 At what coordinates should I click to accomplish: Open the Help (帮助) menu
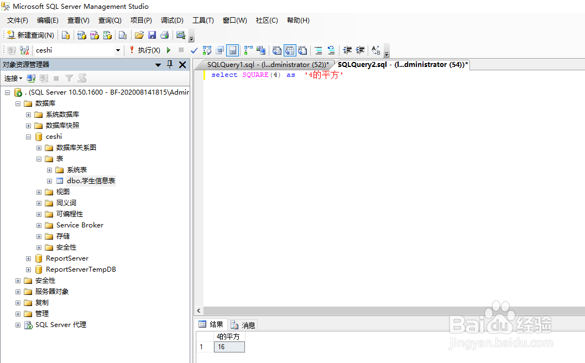pos(298,20)
